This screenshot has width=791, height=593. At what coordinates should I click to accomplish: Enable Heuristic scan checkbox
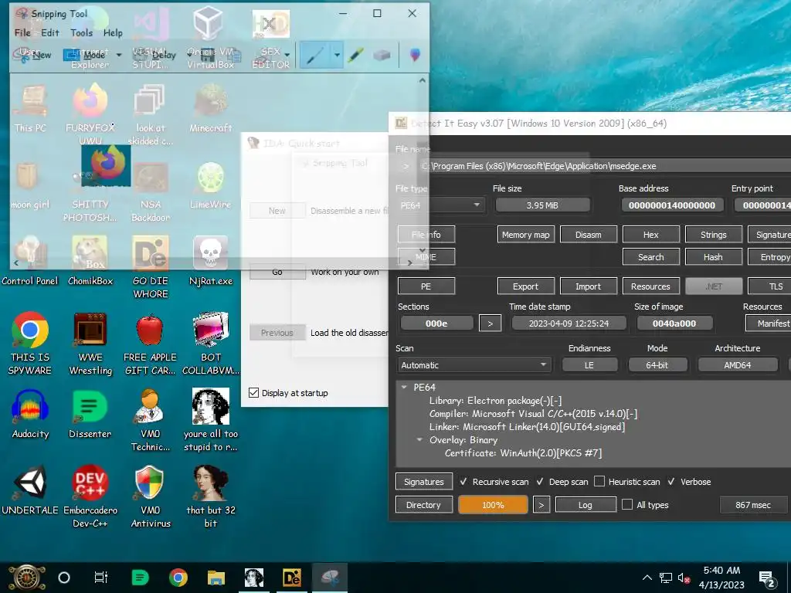(599, 482)
